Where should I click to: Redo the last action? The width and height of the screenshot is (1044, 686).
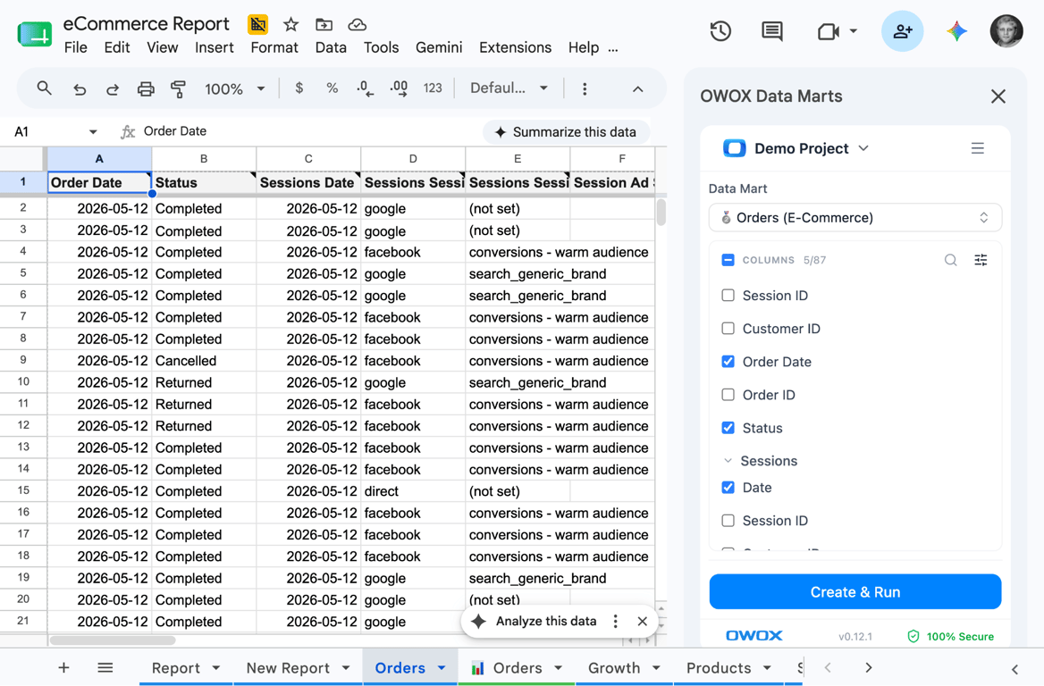coord(113,88)
